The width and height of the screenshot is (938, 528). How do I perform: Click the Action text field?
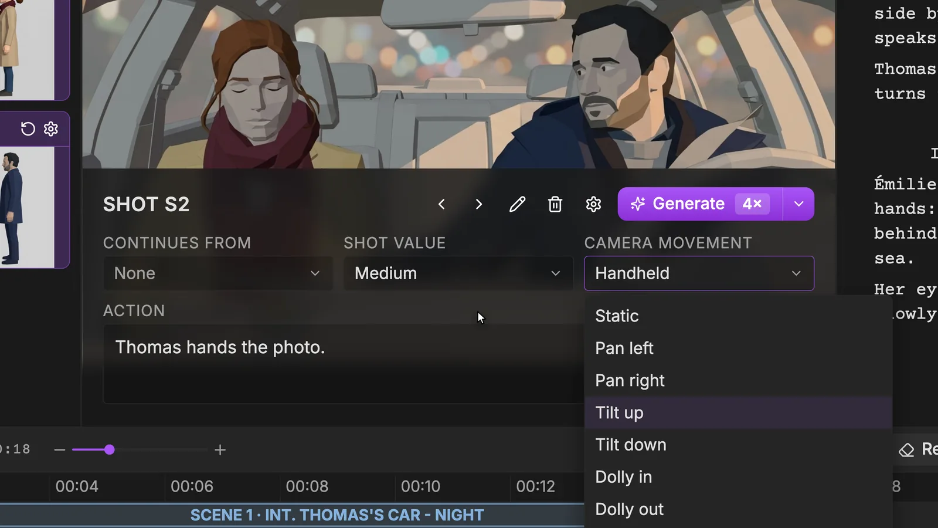(x=344, y=364)
